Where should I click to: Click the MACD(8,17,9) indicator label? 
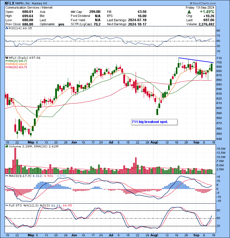(x=20, y=176)
